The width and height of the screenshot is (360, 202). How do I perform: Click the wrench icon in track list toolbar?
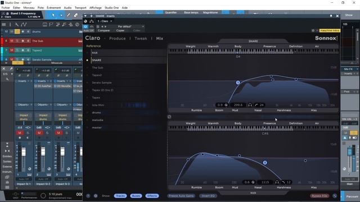tap(17, 25)
